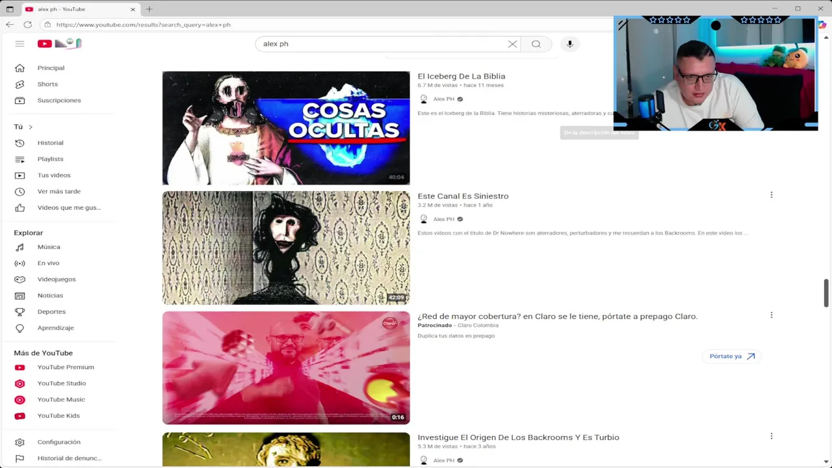832x468 pixels.
Task: Click the Más de YouTube heading
Action: pos(43,353)
